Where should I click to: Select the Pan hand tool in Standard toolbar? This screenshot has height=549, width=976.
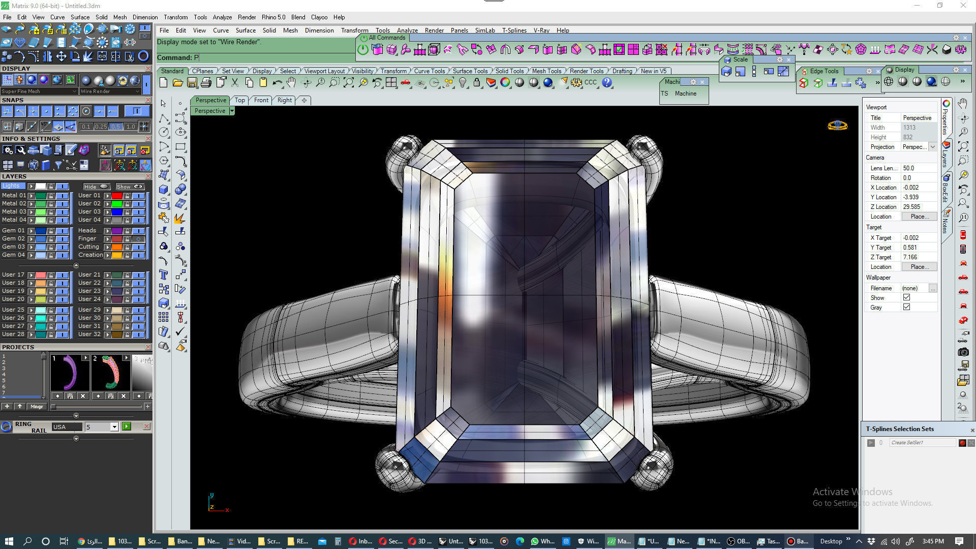pos(291,82)
